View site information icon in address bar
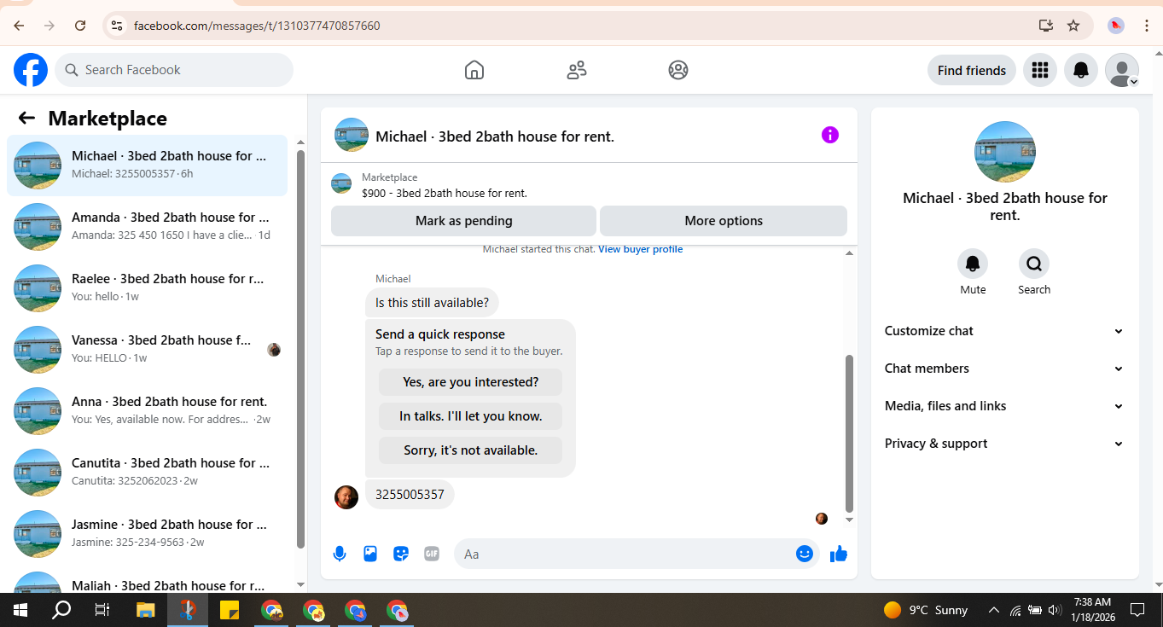The width and height of the screenshot is (1163, 627). tap(117, 26)
